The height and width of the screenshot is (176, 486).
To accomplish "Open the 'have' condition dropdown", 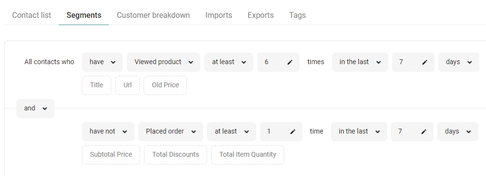I will pyautogui.click(x=102, y=62).
